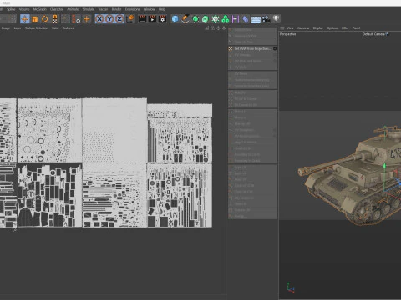The image size is (401, 300).
Task: Click the light bulb icon
Action: [x=276, y=18]
